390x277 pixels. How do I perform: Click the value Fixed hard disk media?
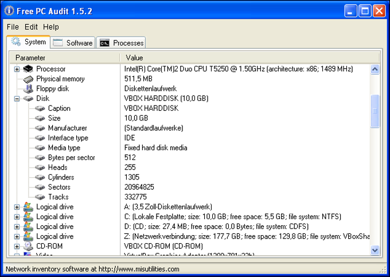coord(155,148)
